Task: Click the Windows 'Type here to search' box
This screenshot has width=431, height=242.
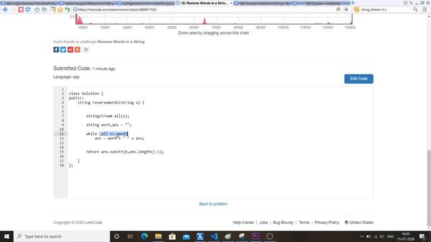Action: point(62,236)
